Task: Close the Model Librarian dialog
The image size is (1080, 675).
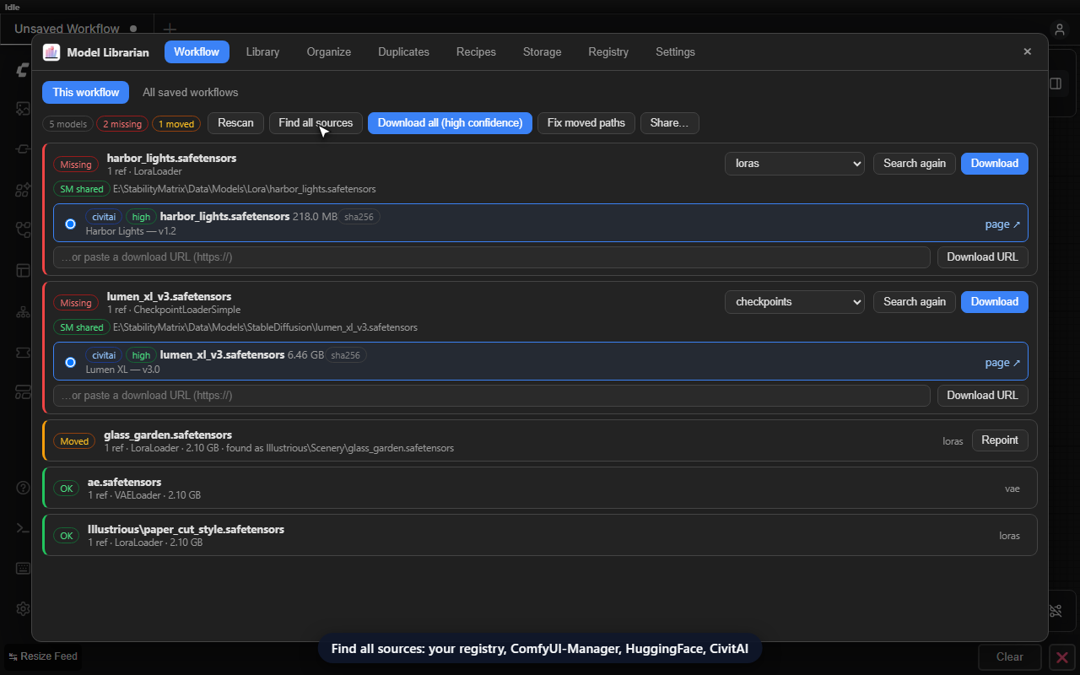Action: click(1027, 51)
